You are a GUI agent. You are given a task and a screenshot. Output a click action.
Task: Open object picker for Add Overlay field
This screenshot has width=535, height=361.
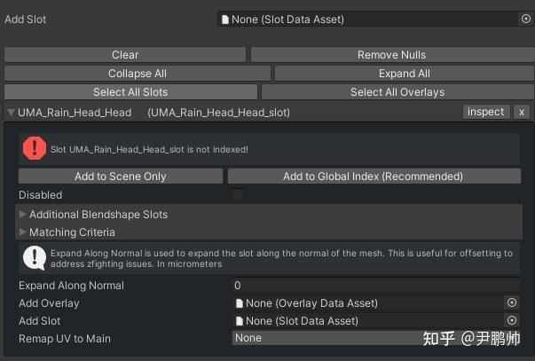512,303
